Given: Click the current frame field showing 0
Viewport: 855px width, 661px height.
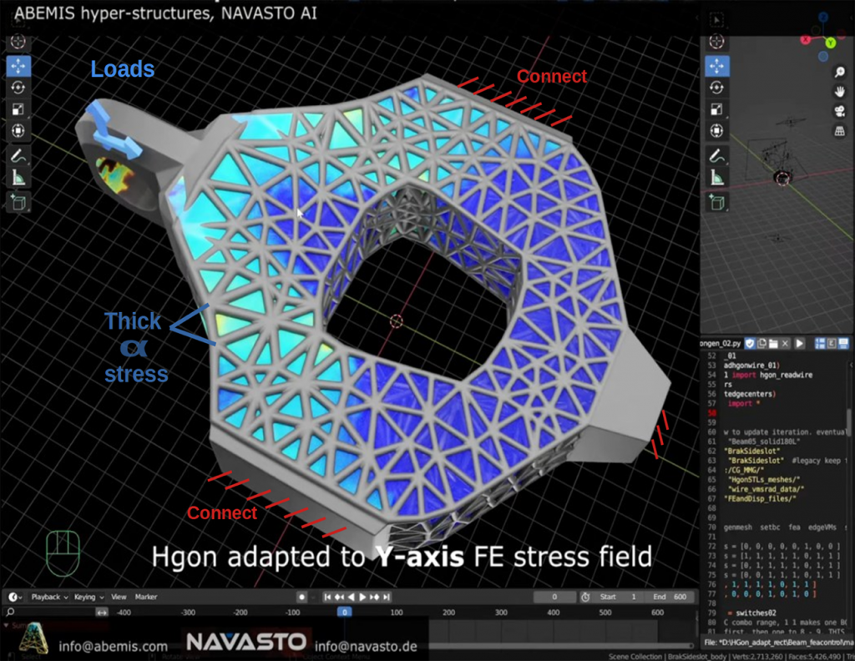Looking at the screenshot, I should coord(554,597).
